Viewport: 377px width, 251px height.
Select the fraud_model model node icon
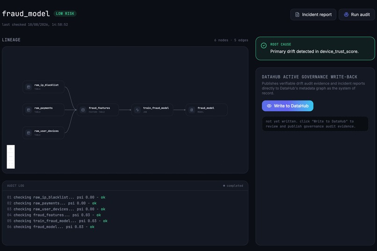pos(192,110)
